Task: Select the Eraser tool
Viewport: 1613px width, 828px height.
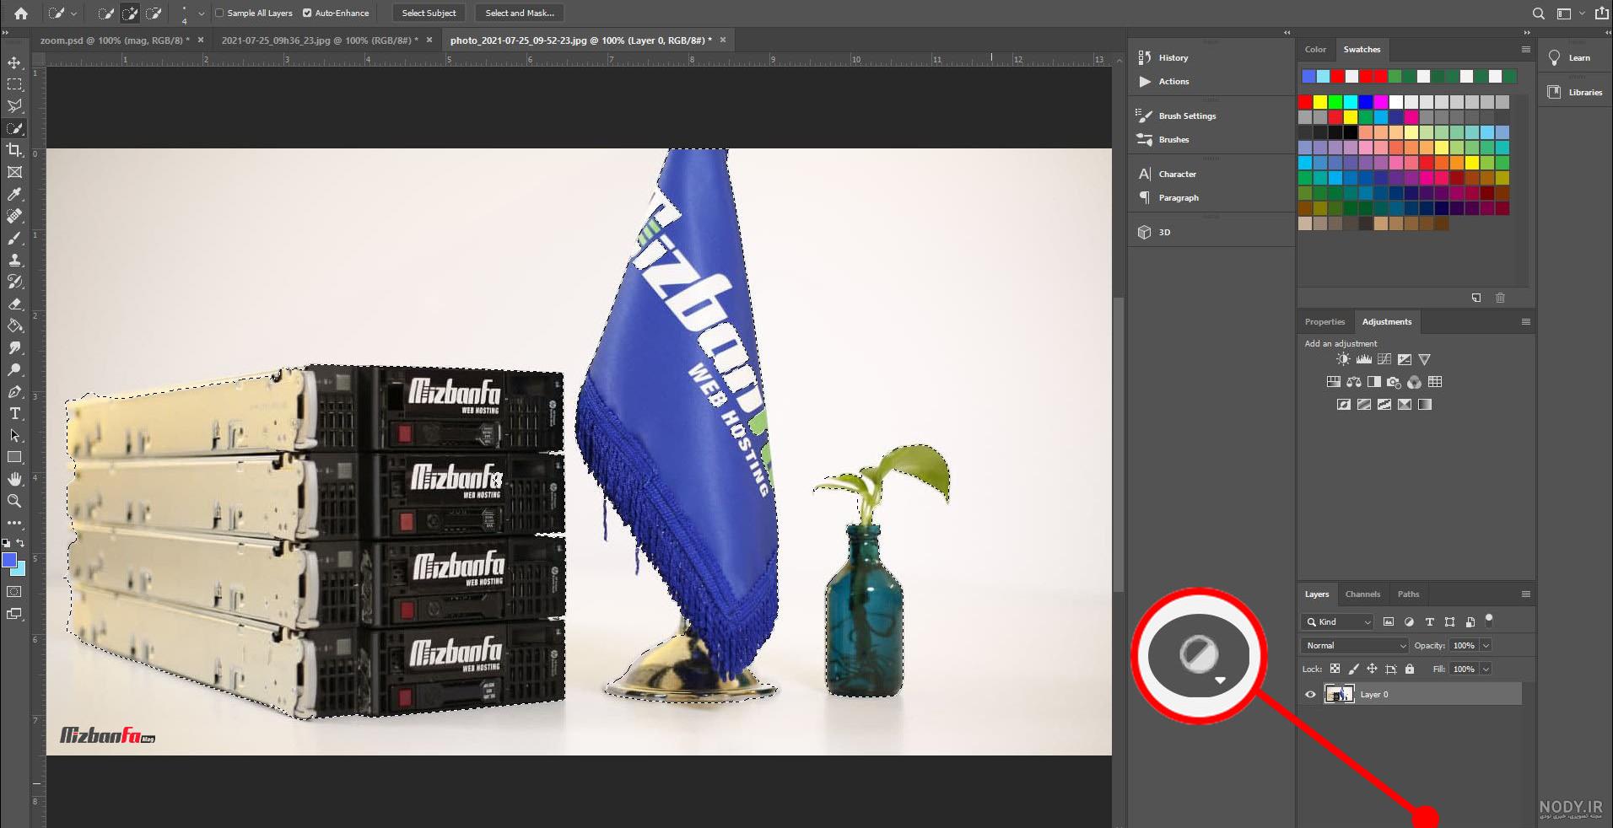Action: point(14,304)
